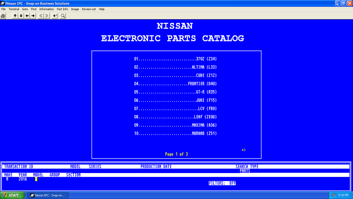Click the double right chevron page-forward button
353x199 pixels.
click(47, 16)
